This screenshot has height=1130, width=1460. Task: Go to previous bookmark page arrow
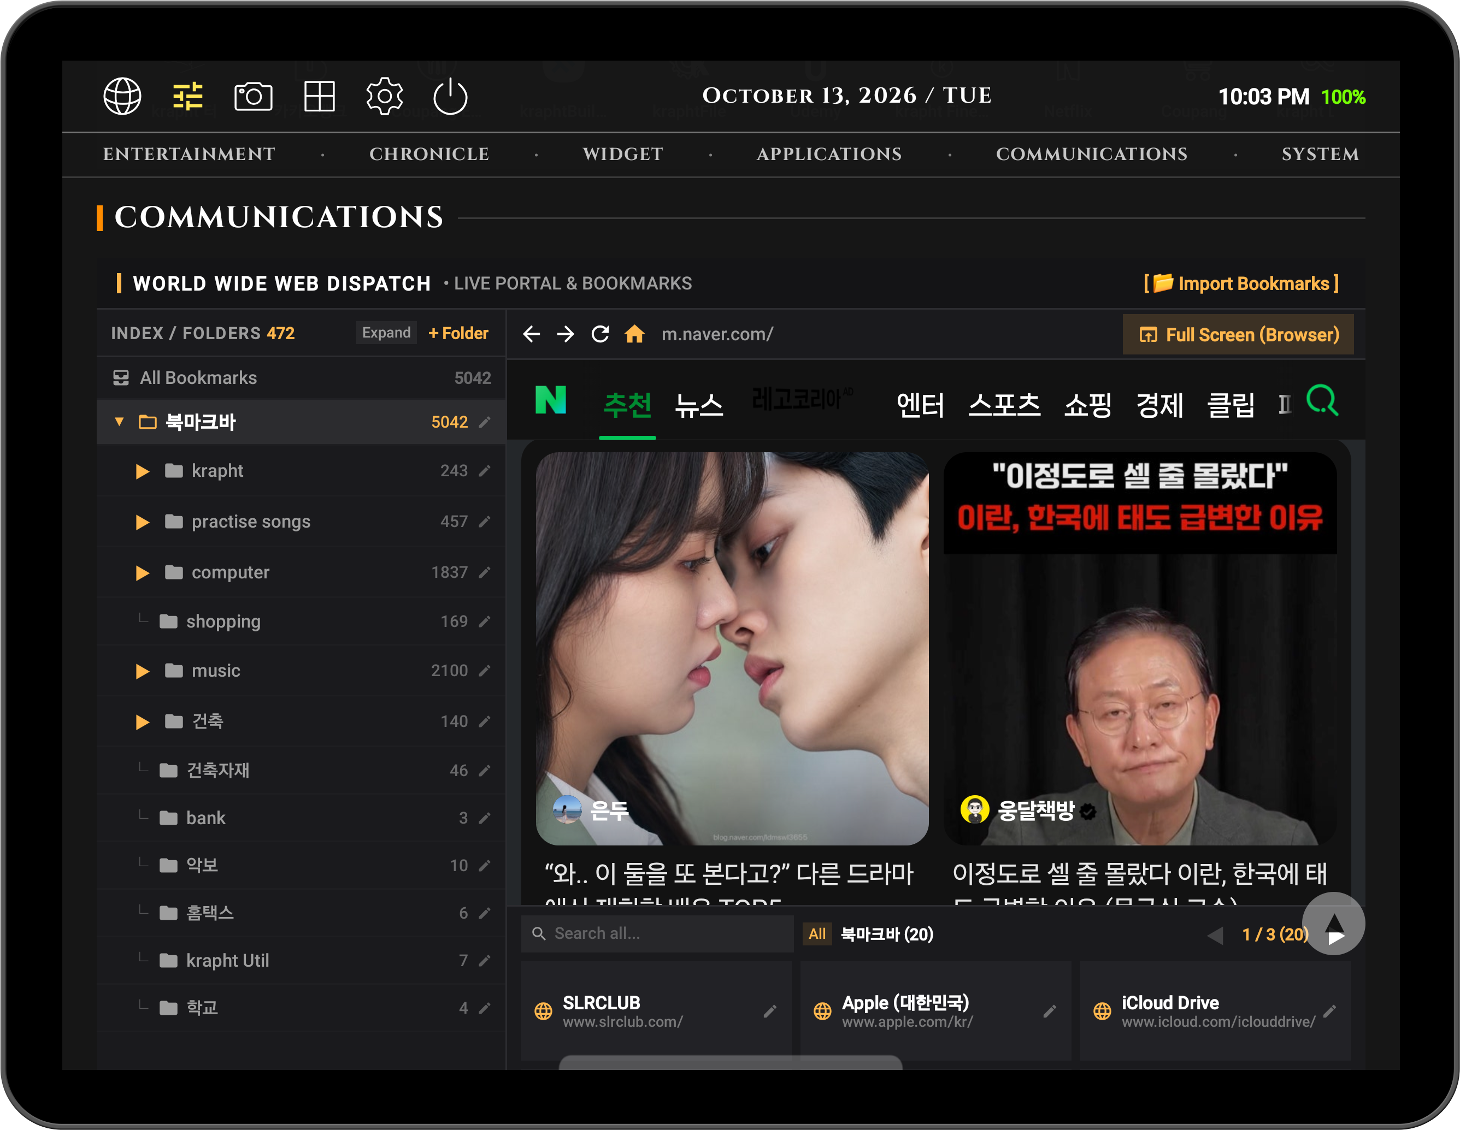pos(1215,935)
